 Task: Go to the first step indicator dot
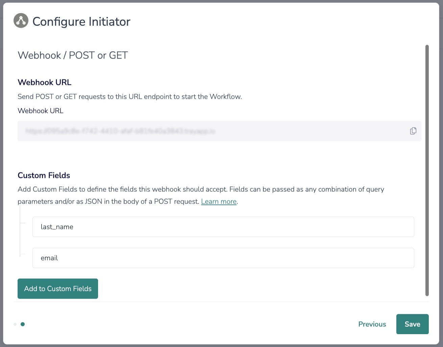pos(15,324)
